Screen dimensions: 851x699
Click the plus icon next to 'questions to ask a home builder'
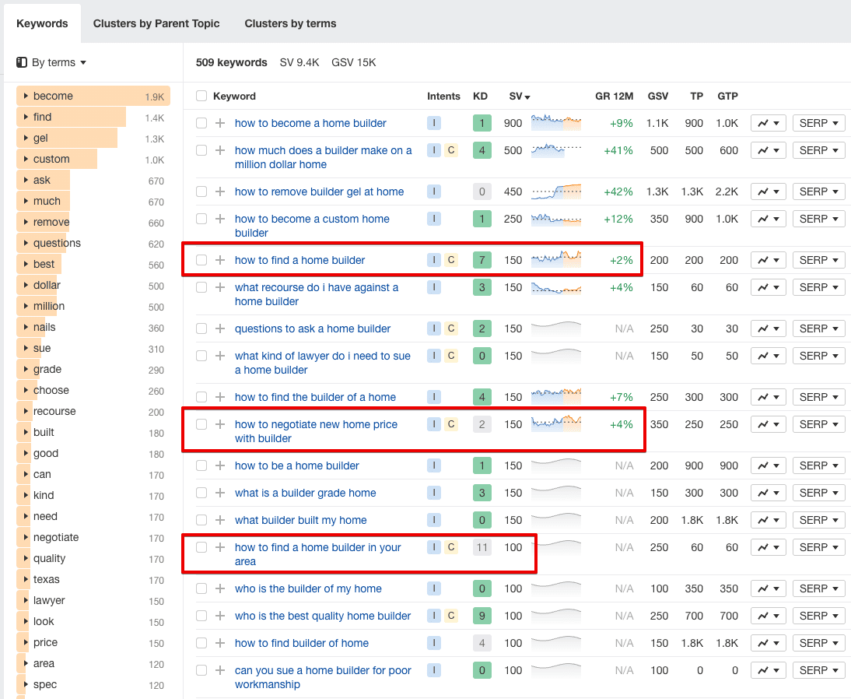[x=220, y=328]
